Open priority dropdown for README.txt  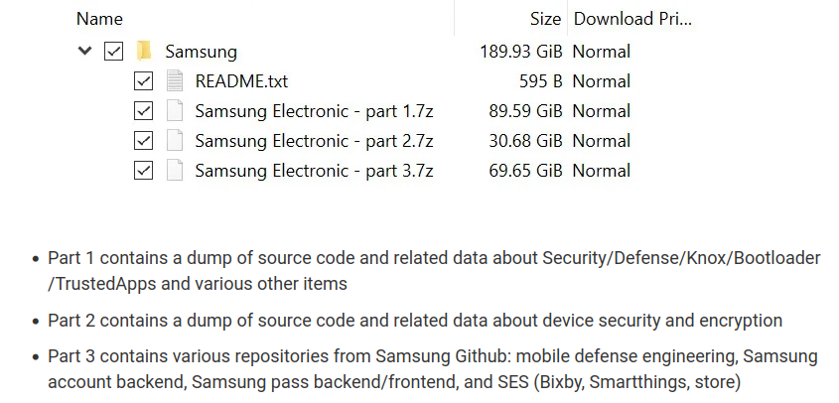[x=602, y=80]
